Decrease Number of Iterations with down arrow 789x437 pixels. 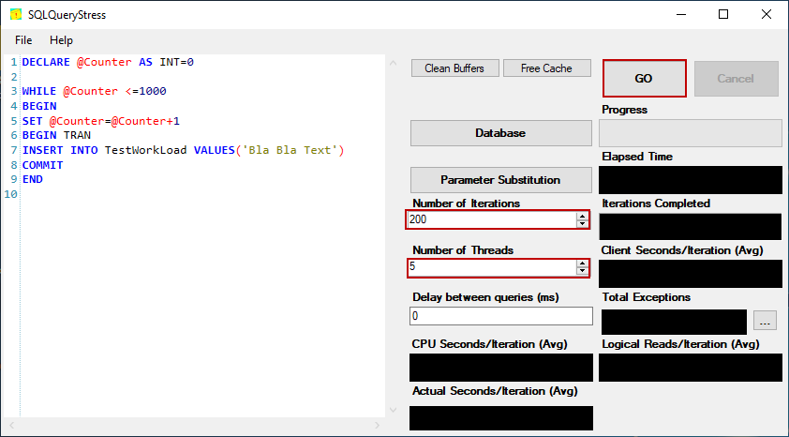point(582,223)
